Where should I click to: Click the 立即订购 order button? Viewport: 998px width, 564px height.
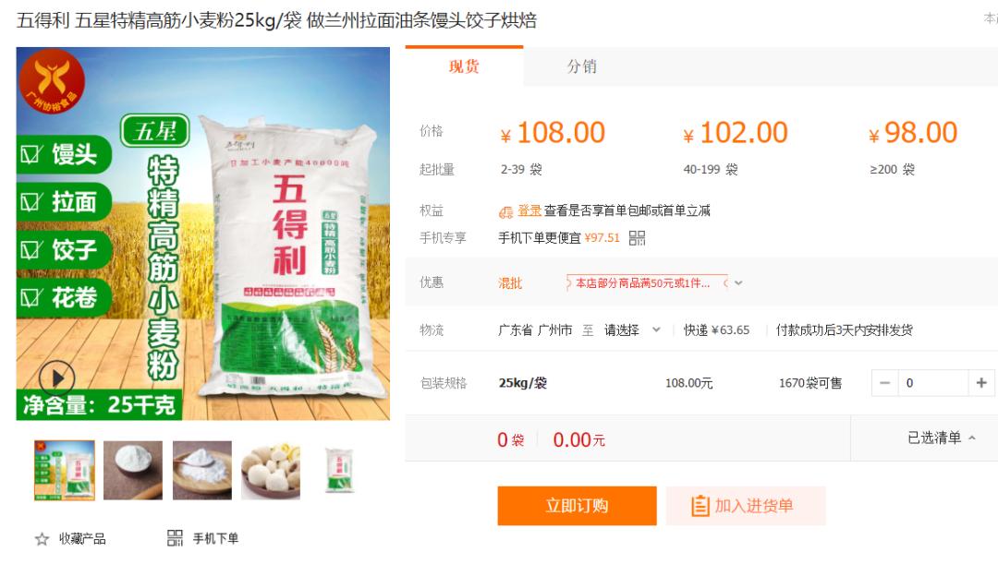click(577, 506)
